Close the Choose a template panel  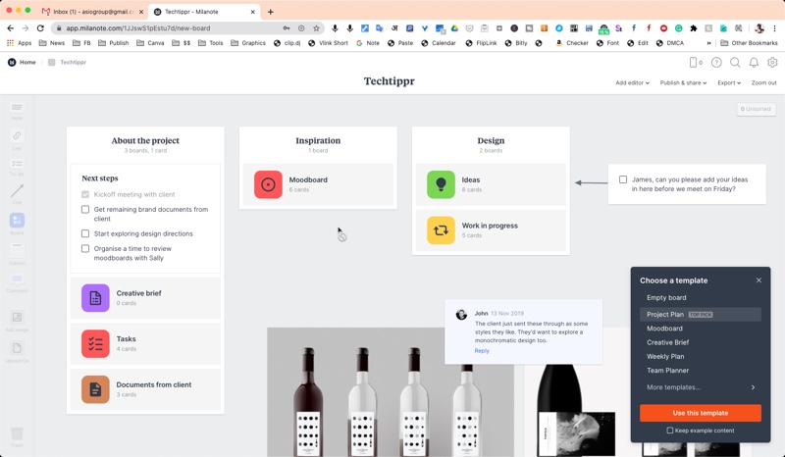point(759,280)
